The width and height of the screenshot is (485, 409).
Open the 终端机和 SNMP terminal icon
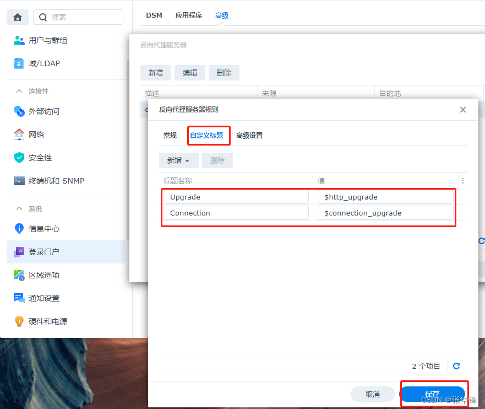[19, 181]
